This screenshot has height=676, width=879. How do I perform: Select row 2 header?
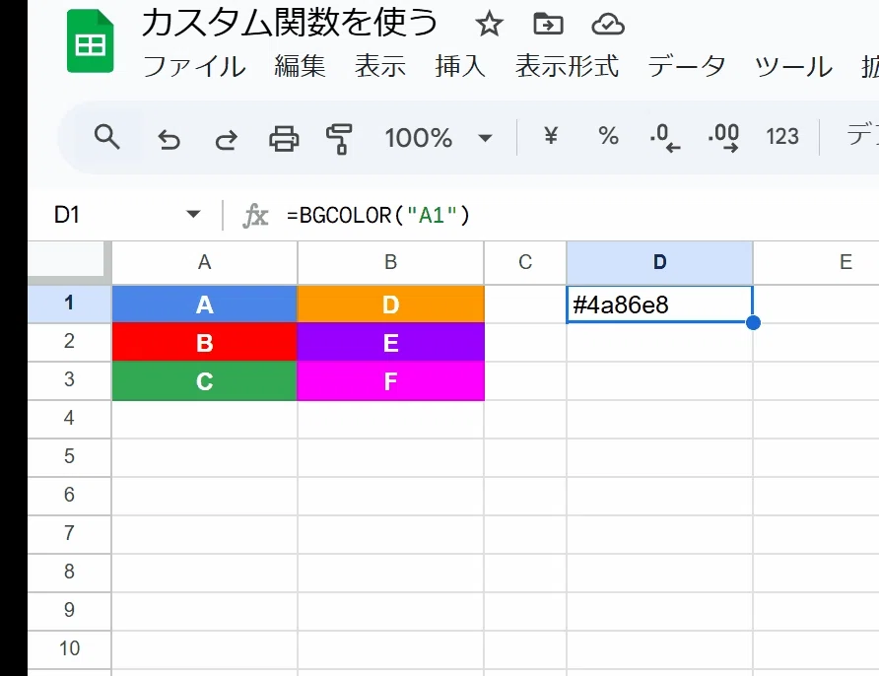[x=69, y=341]
